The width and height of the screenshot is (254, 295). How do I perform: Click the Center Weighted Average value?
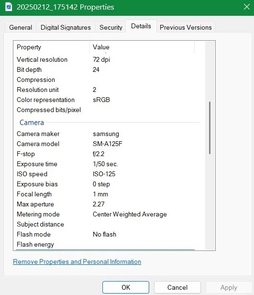pyautogui.click(x=130, y=214)
